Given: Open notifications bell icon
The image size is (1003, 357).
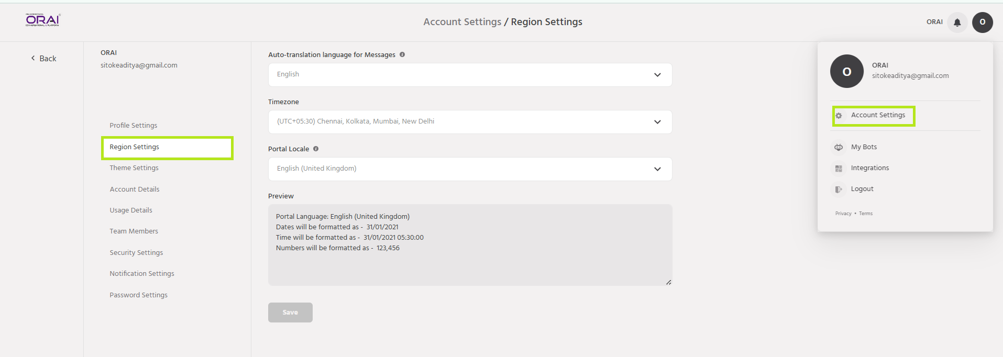Looking at the screenshot, I should pyautogui.click(x=957, y=22).
